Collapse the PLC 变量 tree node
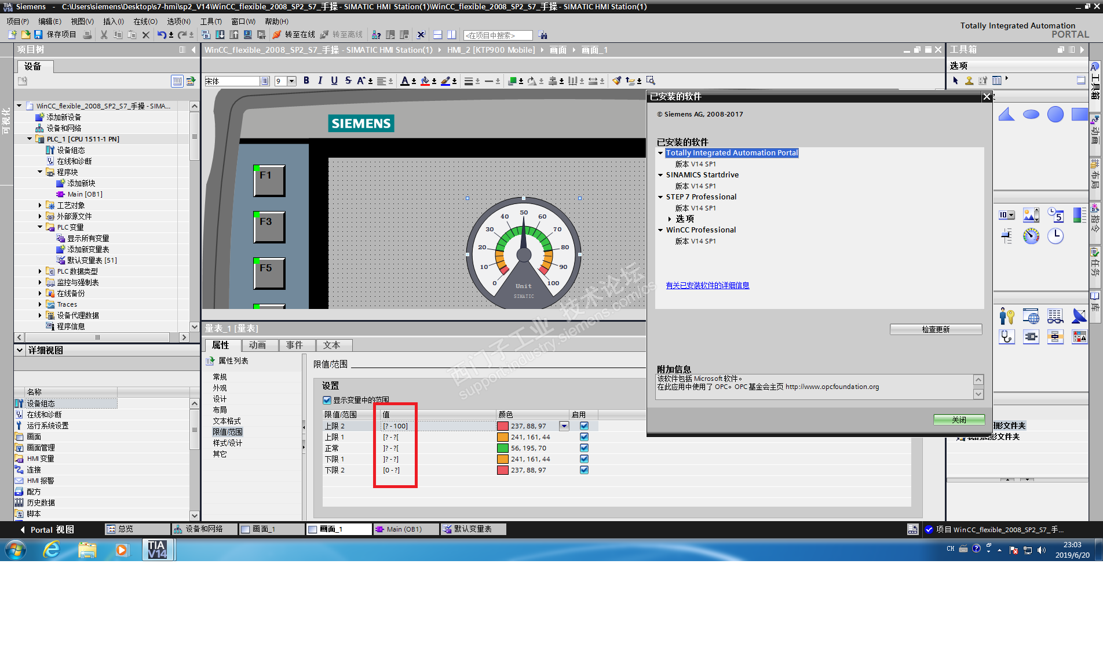The width and height of the screenshot is (1103, 662). click(x=40, y=227)
